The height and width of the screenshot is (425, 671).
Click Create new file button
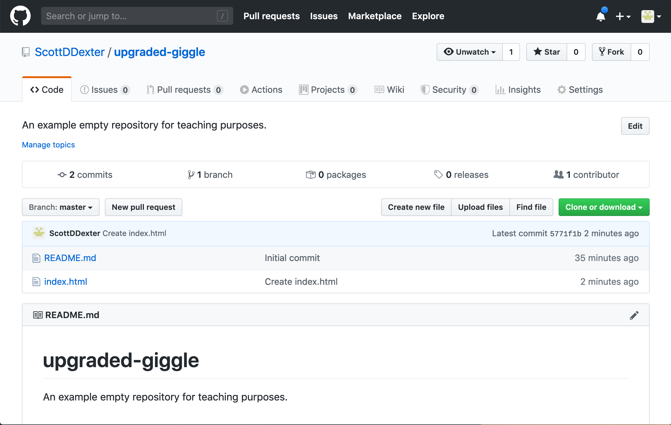[x=416, y=207]
